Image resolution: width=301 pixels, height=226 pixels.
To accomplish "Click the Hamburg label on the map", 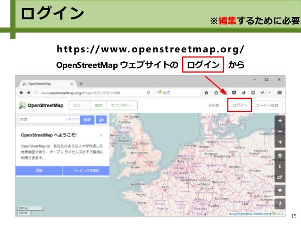I will tap(212, 142).
